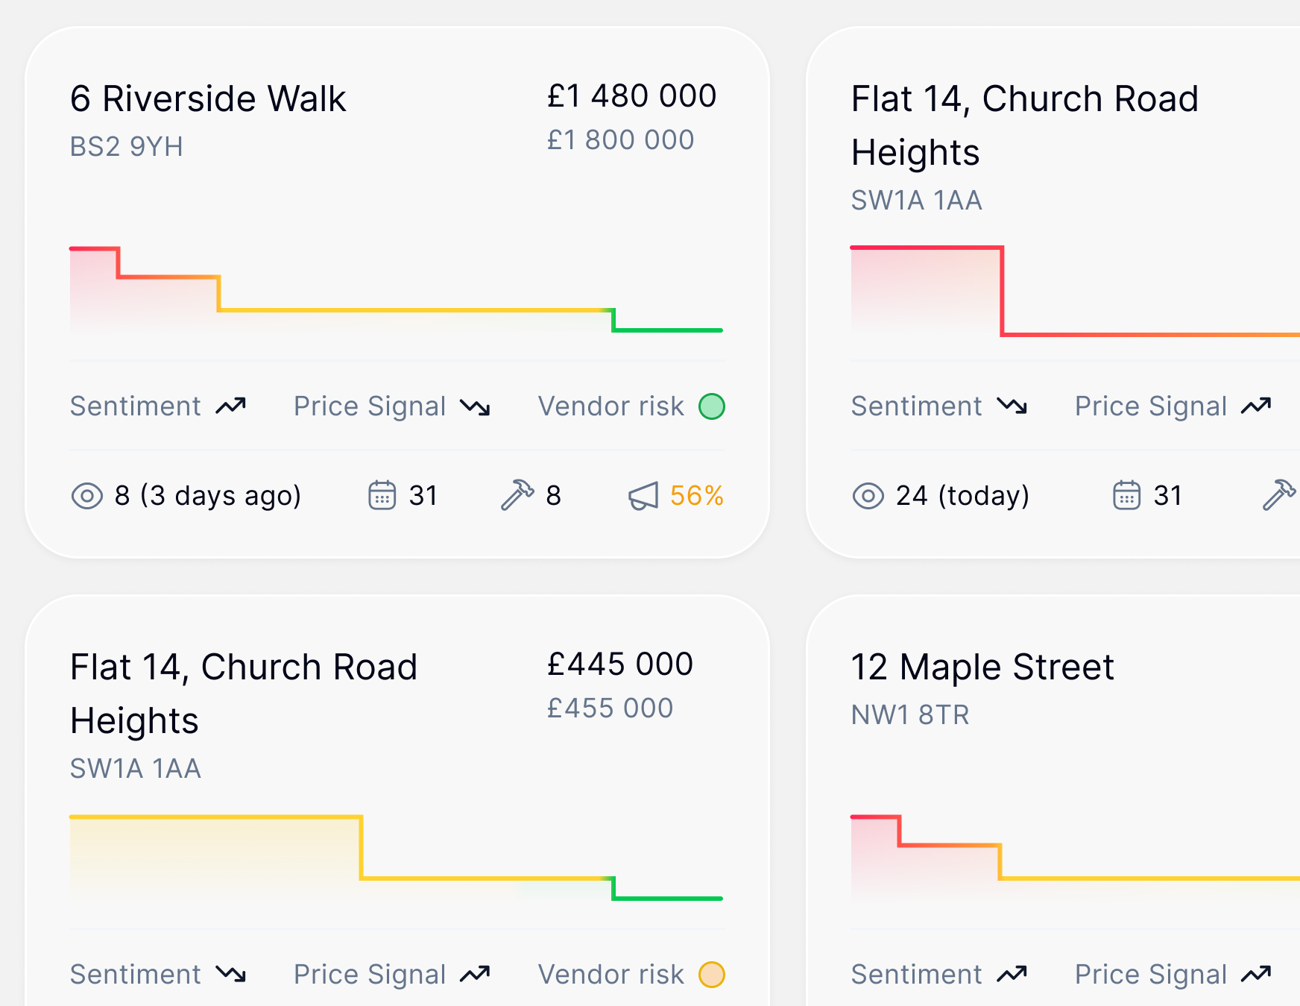
Task: Click the calendar icon on the top-right Church Road card
Action: point(1126,495)
